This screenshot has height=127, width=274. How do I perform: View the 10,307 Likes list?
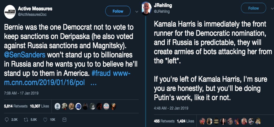(39, 106)
